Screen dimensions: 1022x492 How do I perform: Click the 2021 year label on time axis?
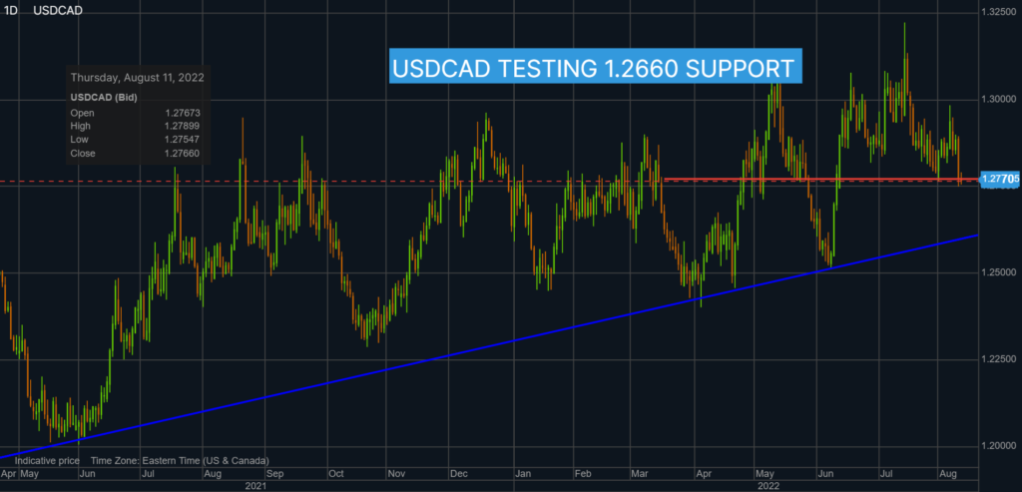(x=255, y=486)
